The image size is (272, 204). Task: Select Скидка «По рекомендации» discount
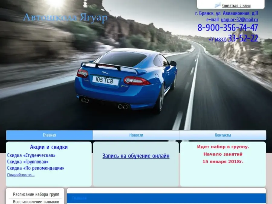tap(36, 168)
